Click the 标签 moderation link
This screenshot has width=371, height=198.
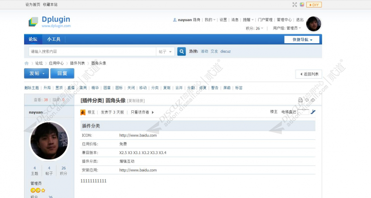pos(239,88)
